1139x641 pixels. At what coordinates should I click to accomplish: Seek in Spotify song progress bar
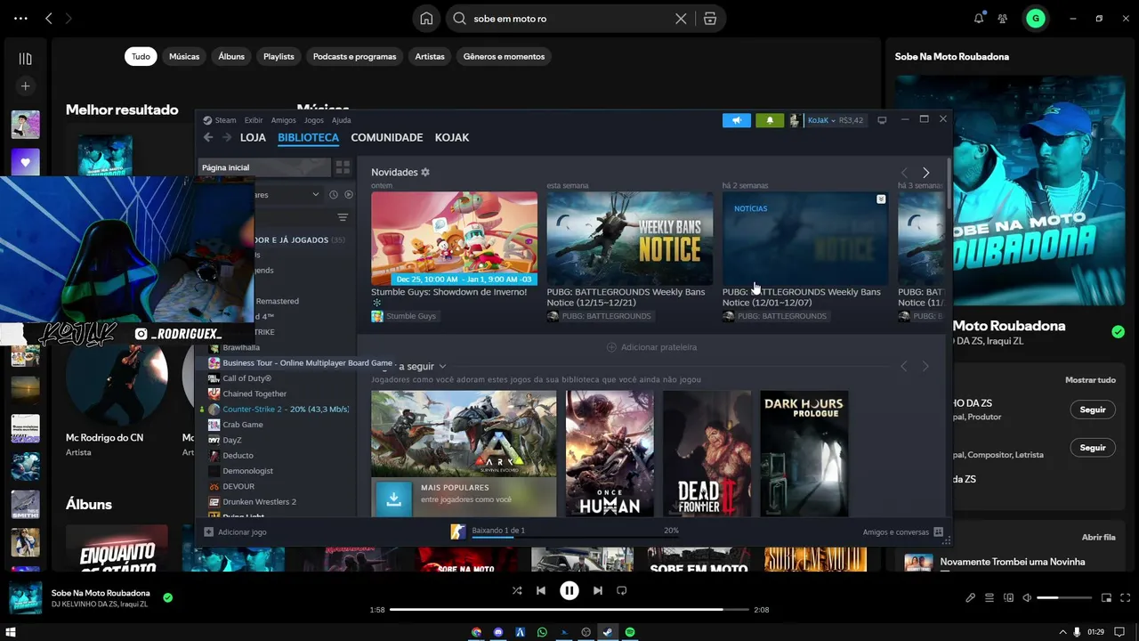(x=569, y=610)
